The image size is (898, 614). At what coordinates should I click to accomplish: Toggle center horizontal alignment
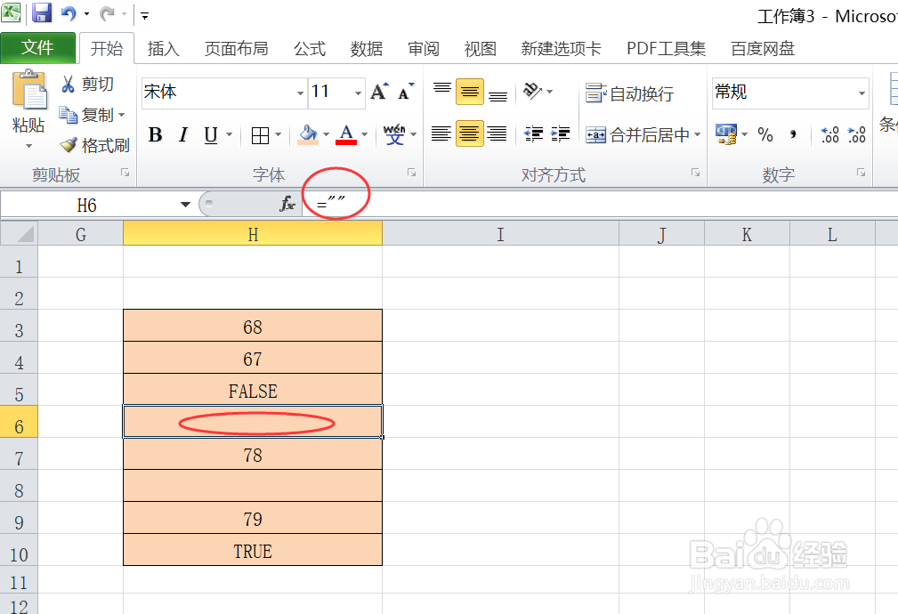tap(469, 134)
